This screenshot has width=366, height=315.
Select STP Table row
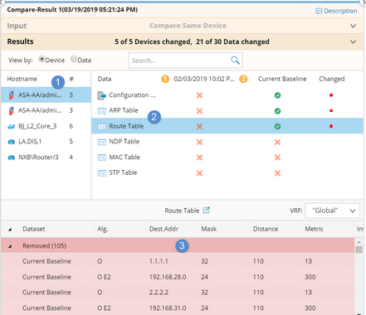pyautogui.click(x=227, y=172)
